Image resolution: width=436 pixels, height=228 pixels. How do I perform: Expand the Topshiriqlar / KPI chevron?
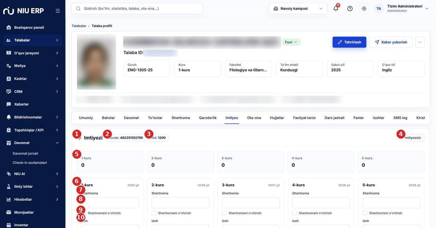point(57,130)
